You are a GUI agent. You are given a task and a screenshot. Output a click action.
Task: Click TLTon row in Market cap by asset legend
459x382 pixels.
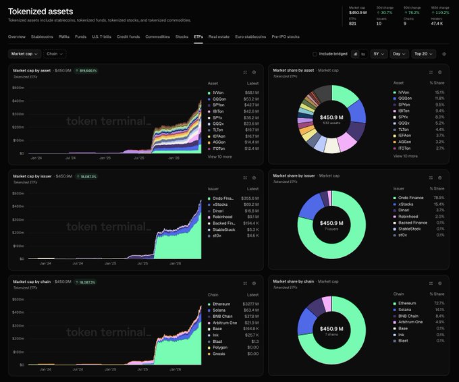click(233, 130)
